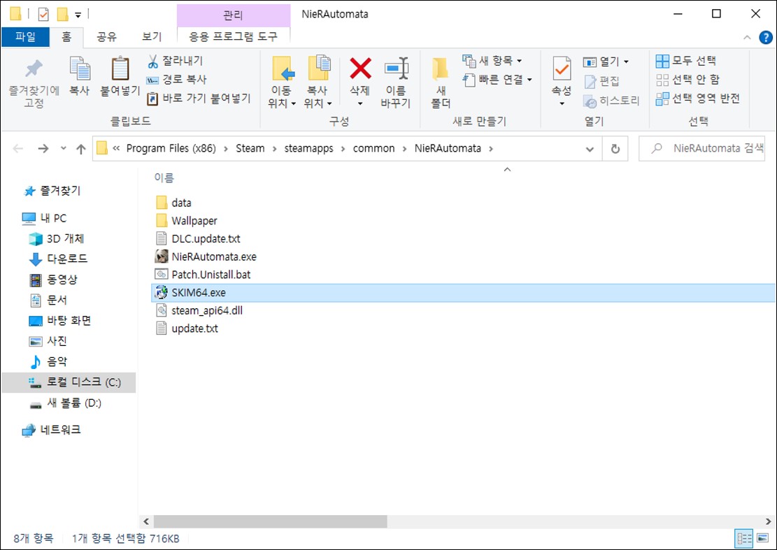Open 응용 프로그램 도구 tab
Screen dimensions: 777x550
(x=234, y=36)
